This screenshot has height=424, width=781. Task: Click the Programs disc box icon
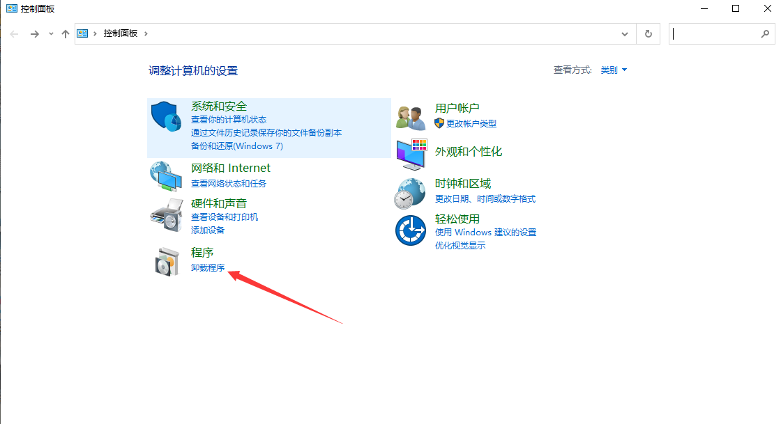(167, 262)
